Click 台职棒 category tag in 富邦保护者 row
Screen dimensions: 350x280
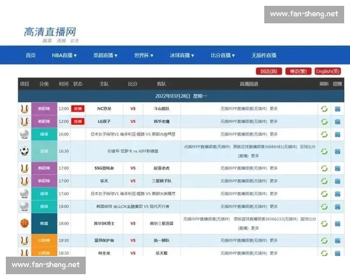click(x=44, y=240)
